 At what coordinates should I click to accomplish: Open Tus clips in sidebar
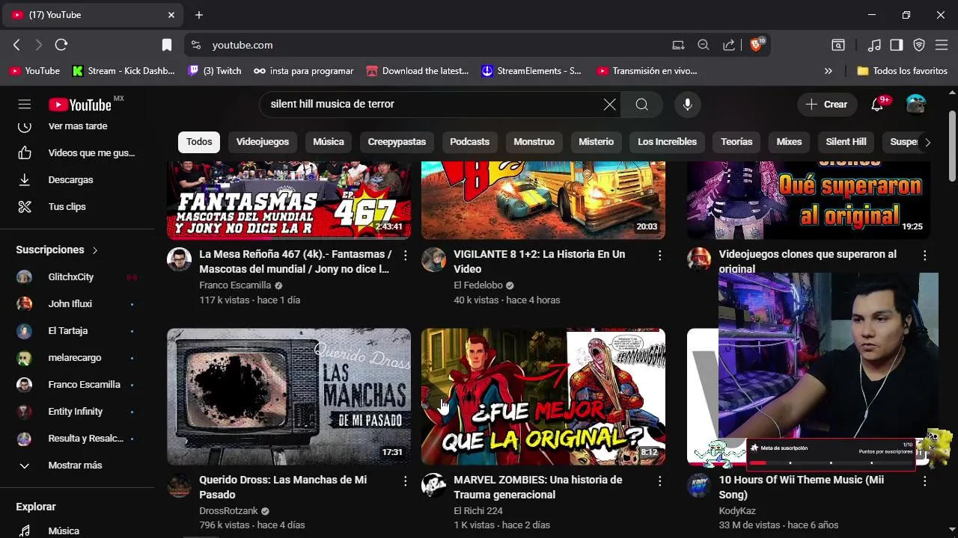[x=75, y=207]
